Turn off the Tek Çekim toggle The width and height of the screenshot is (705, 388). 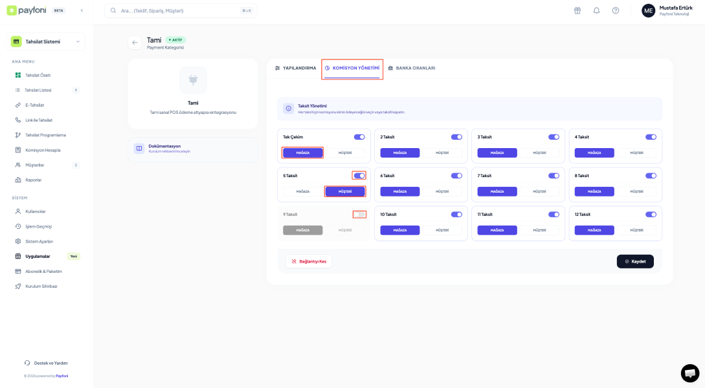[x=359, y=137]
